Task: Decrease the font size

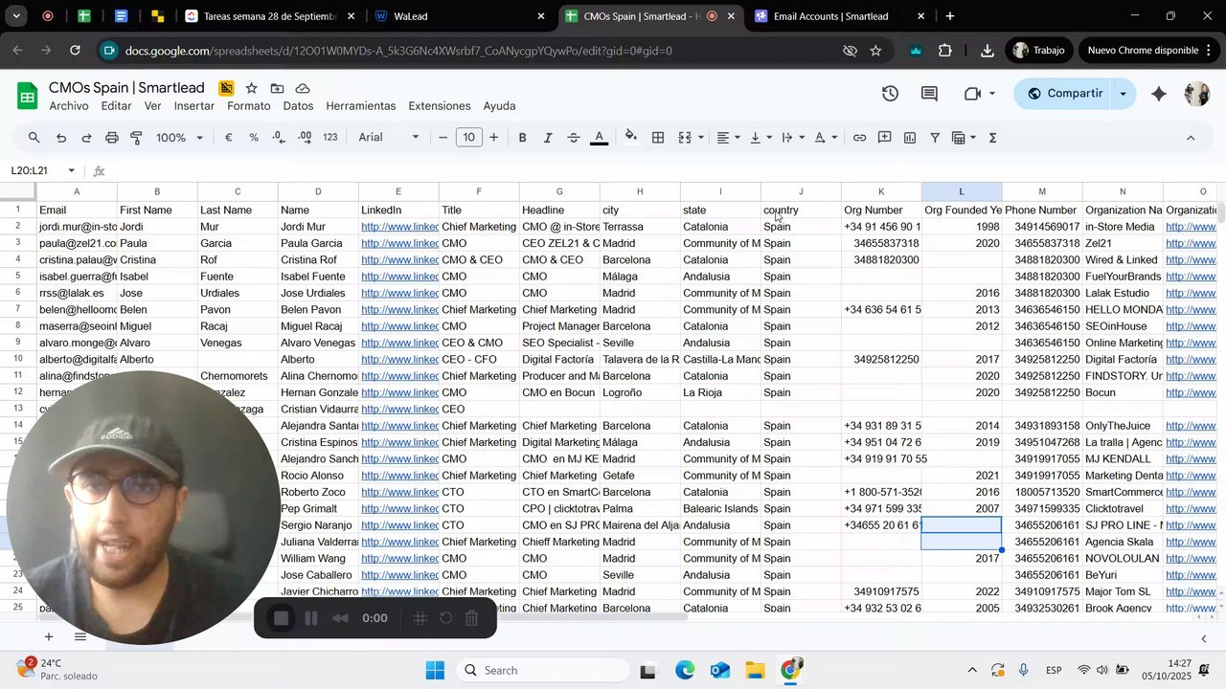Action: click(443, 138)
